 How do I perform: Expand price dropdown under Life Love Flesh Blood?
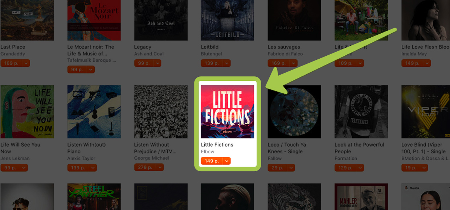[x=427, y=63]
